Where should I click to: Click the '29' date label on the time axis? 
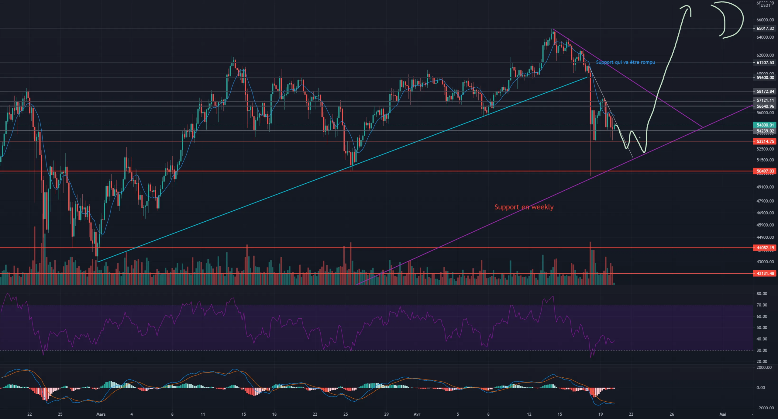(x=386, y=414)
